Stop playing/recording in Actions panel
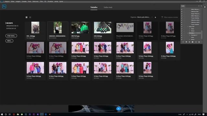The width and height of the screenshot is (207, 116). 183,42
